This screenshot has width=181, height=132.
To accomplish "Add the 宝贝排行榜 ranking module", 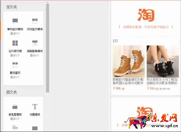I will pos(15,43).
